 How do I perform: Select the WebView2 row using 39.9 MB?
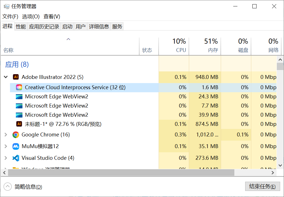[143, 115]
